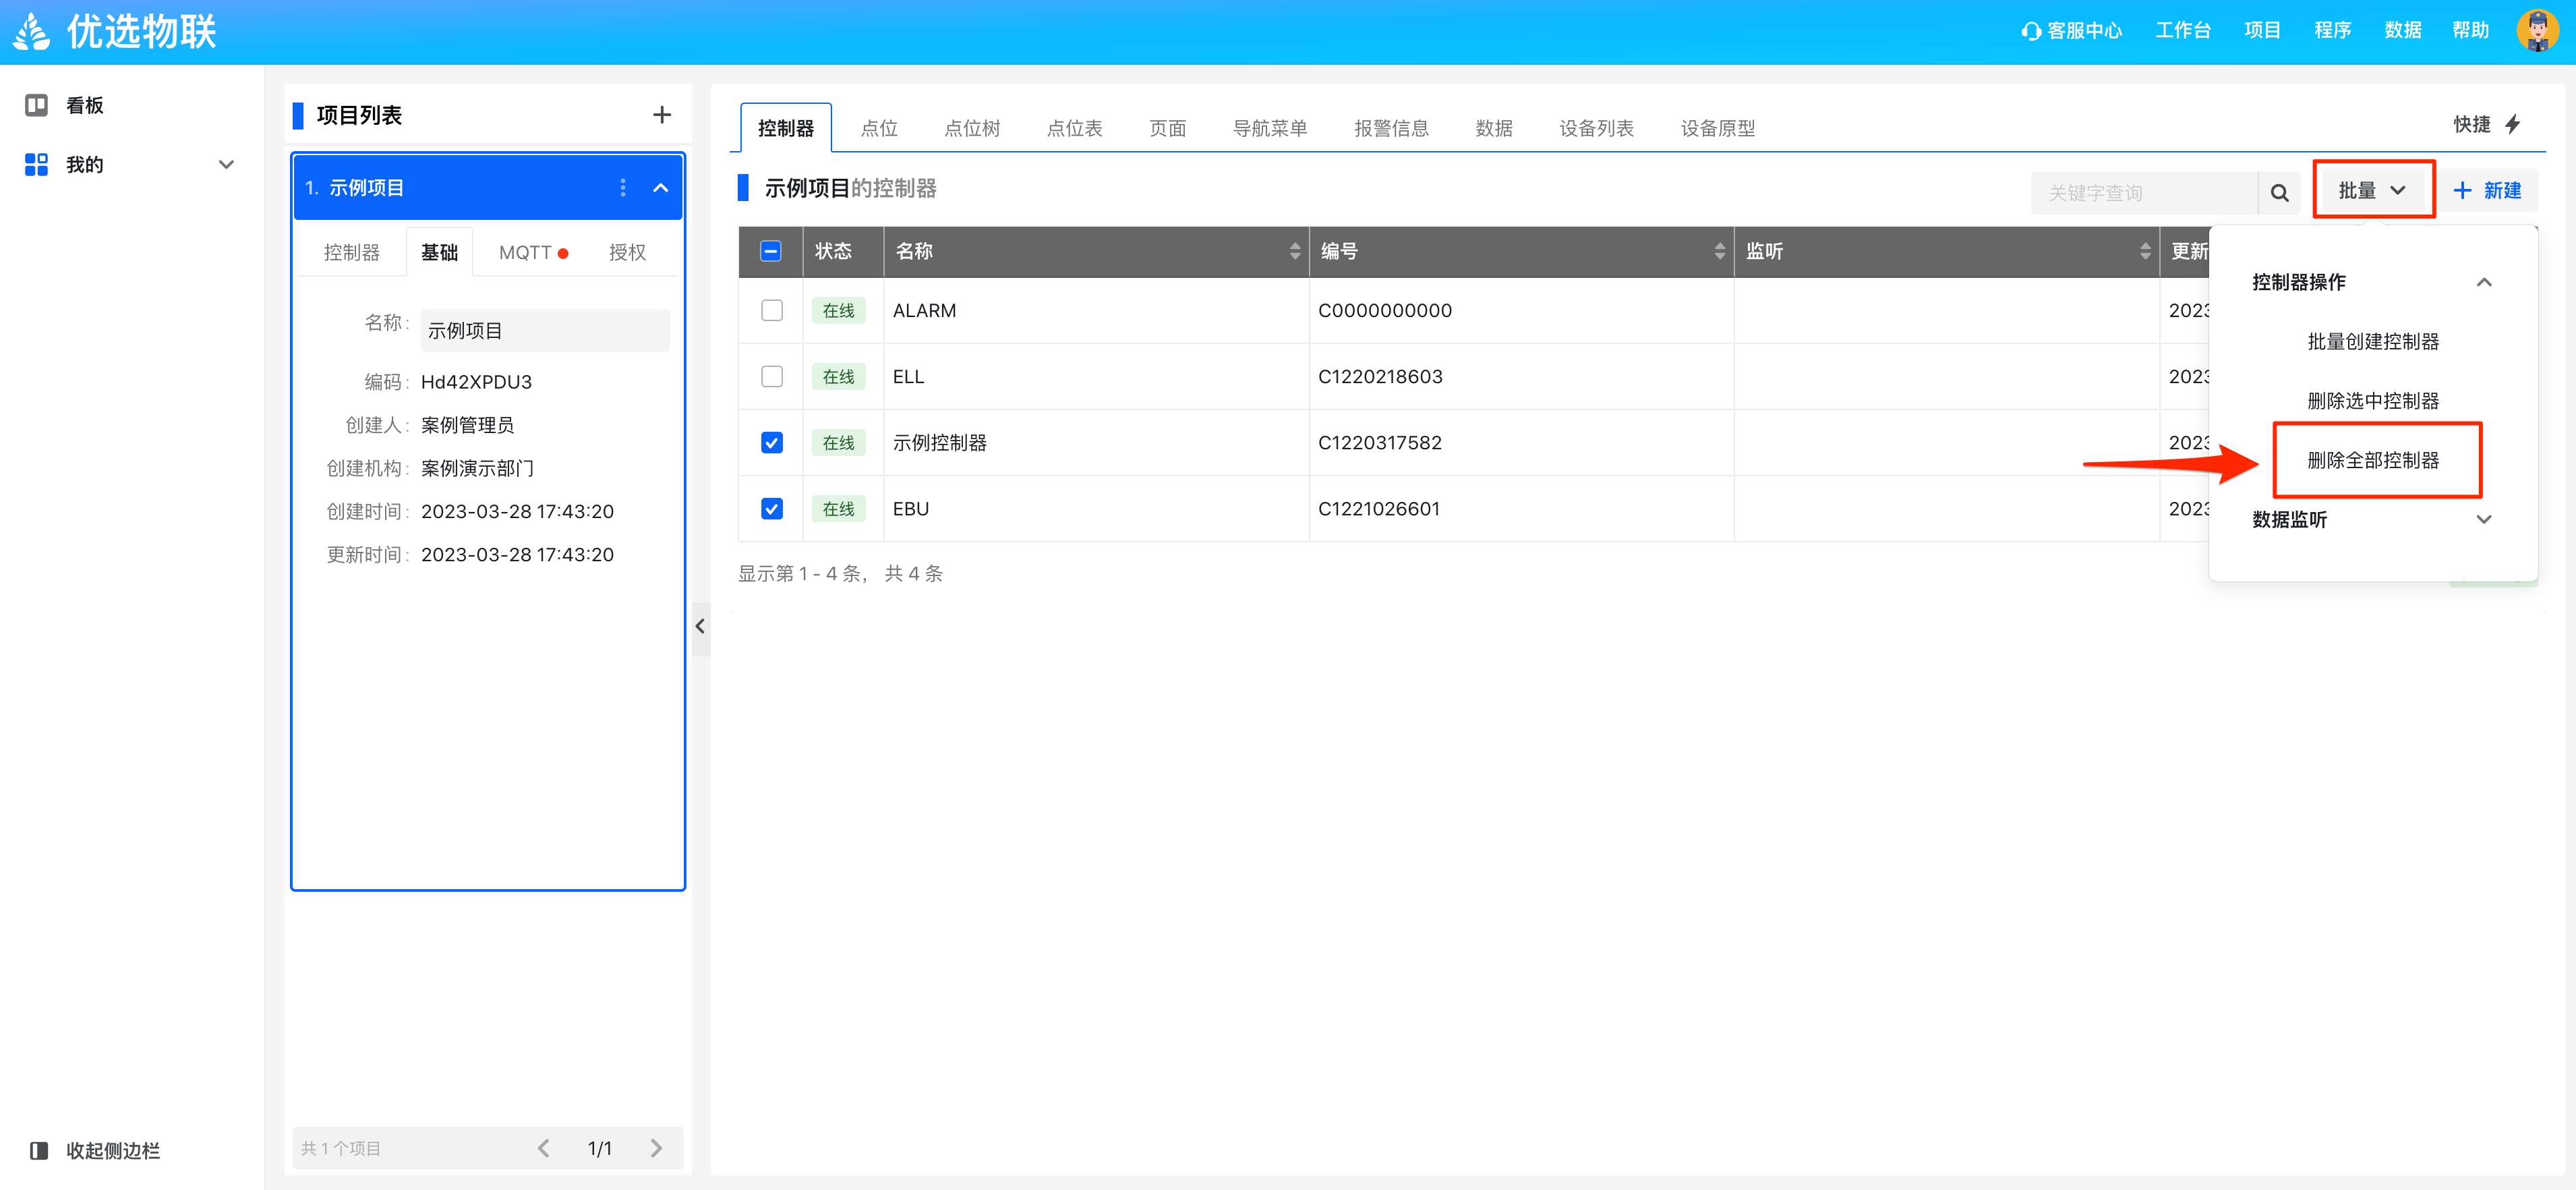
Task: Open project card MQTT sub-tab
Action: (533, 252)
